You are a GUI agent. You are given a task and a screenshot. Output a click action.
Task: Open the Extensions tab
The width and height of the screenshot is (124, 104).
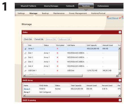click(x=103, y=6)
